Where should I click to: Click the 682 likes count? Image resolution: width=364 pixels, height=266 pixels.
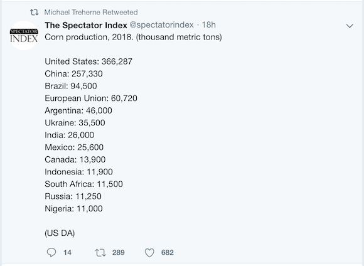(x=168, y=253)
